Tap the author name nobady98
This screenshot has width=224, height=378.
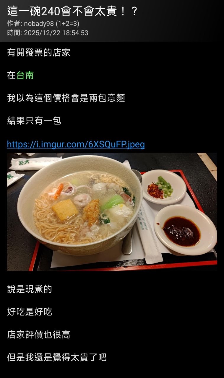click(39, 24)
